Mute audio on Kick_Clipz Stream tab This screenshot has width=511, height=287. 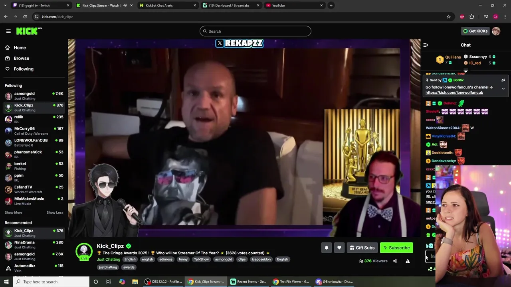coord(125,5)
